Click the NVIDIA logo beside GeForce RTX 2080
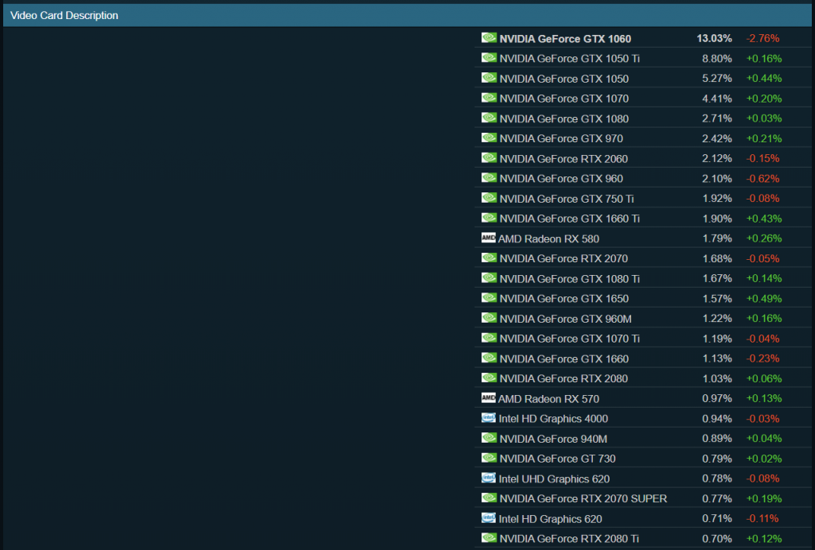 [489, 378]
